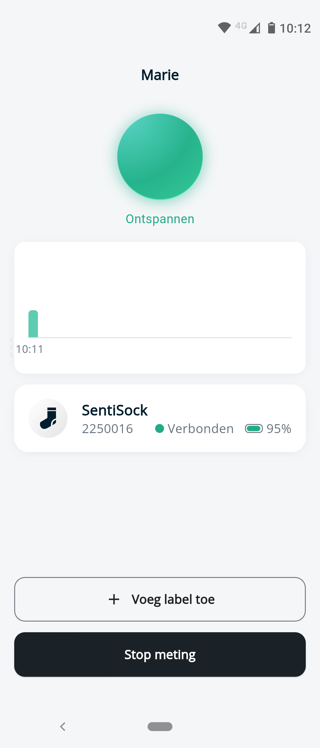Tap the Ontspannen status label
Screen dimensions: 320x748
[160, 219]
